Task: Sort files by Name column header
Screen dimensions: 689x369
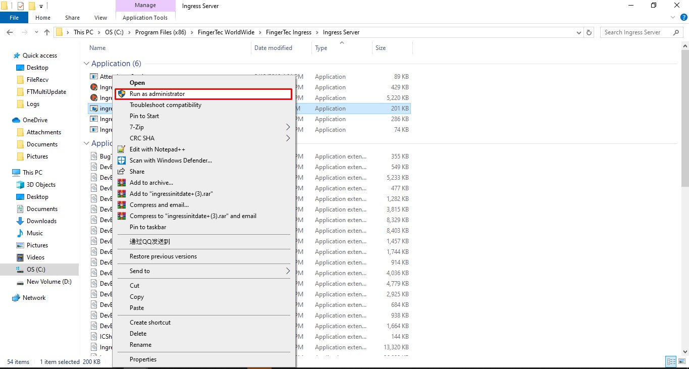Action: 97,48
